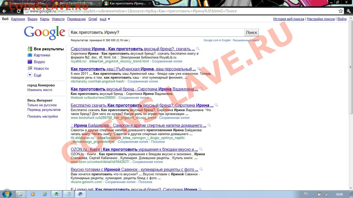The height and width of the screenshot is (198, 353).
Task: Open 'История веб-поиска' link
Action: pyautogui.click(x=289, y=19)
